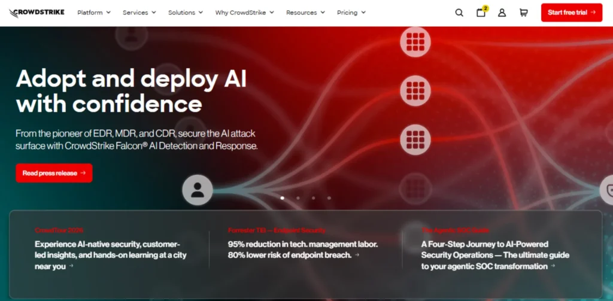Select the third carousel slide dot
Image resolution: width=613 pixels, height=301 pixels.
[314, 198]
